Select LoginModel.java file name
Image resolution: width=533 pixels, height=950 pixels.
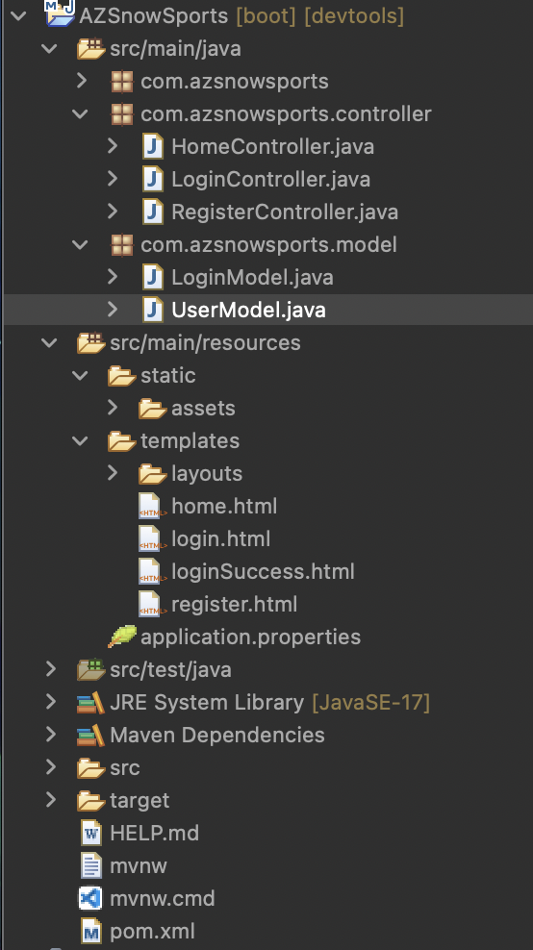tap(252, 278)
